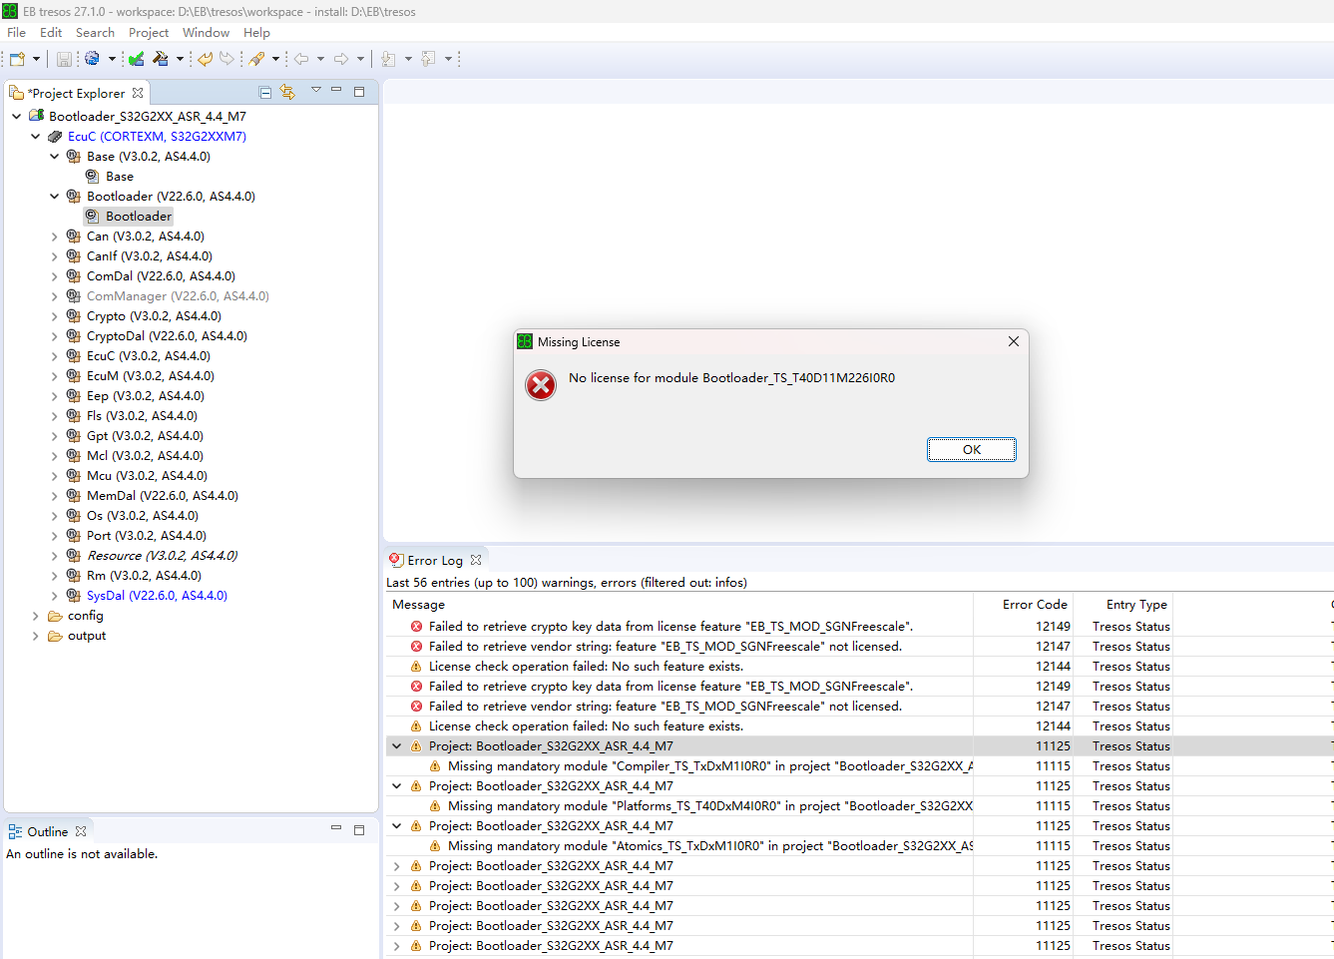Click the gear-shaped code generator toolbar icon
This screenshot has height=959, width=1334.
point(91,59)
